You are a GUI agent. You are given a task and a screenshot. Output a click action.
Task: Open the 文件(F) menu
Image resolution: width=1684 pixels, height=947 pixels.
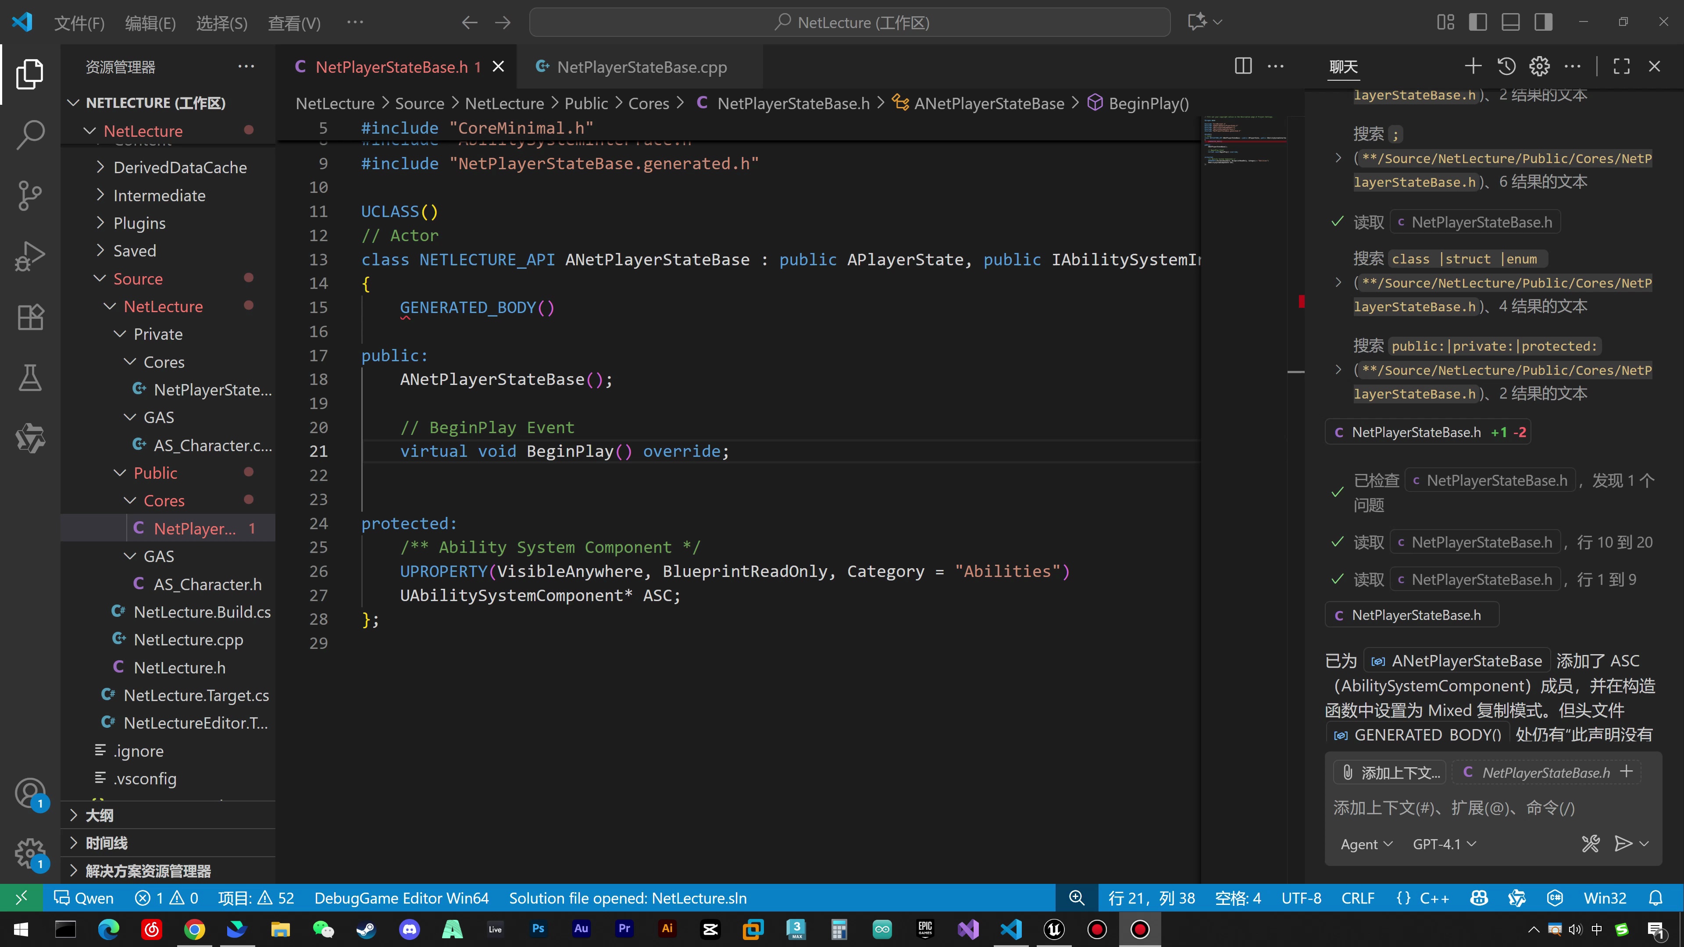[79, 23]
